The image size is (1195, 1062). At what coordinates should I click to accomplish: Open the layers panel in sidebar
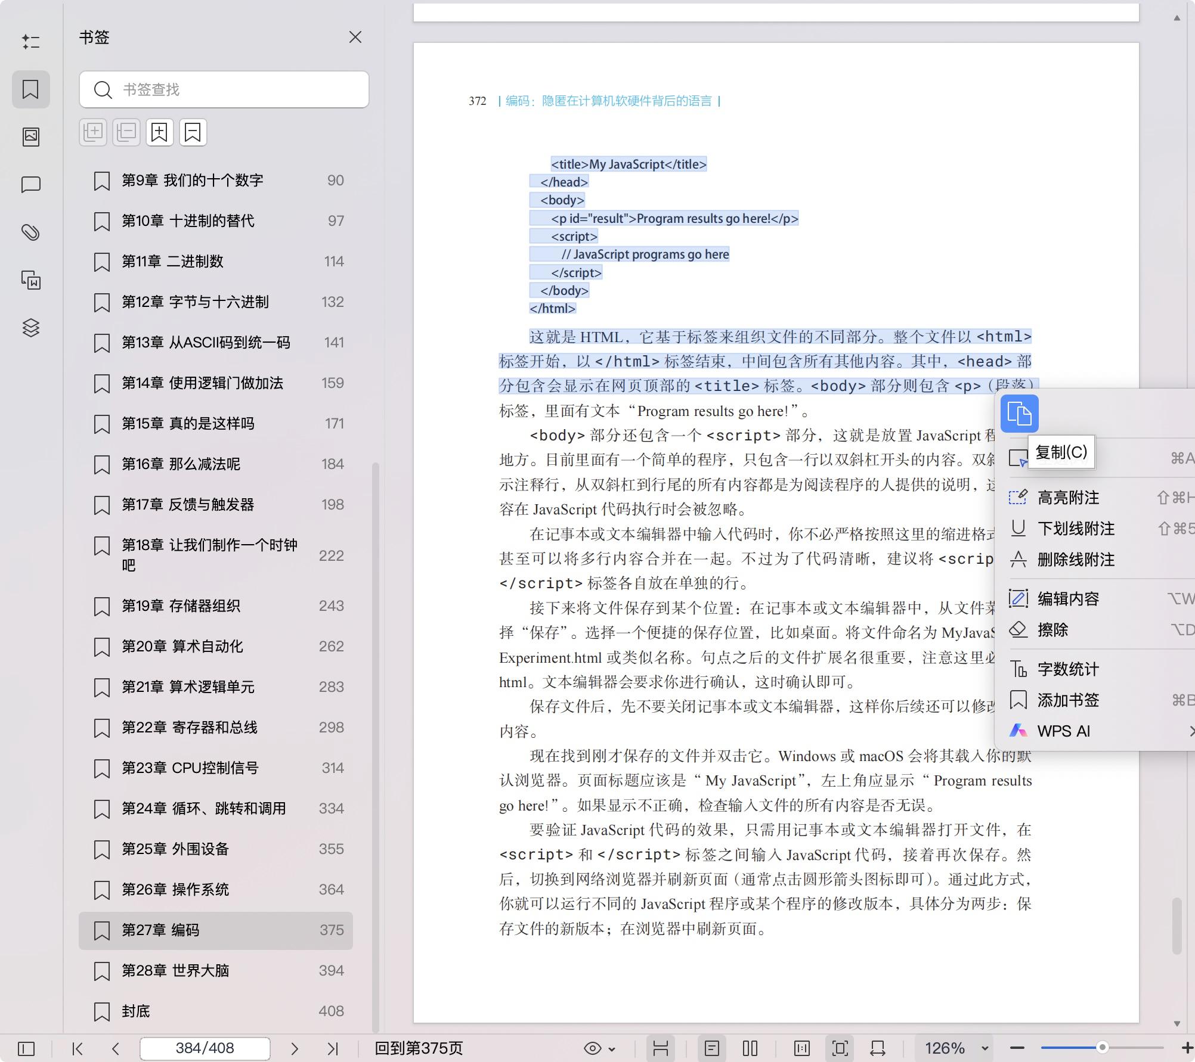[31, 328]
